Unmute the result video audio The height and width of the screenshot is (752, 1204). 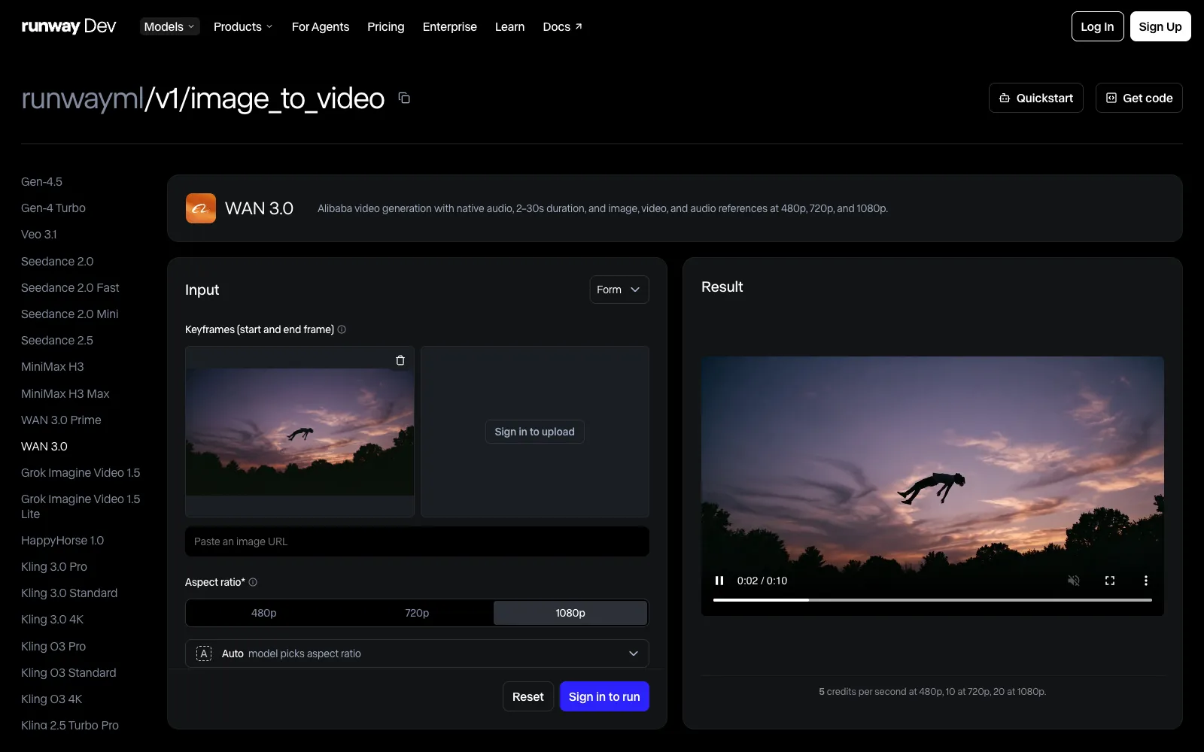(x=1074, y=581)
